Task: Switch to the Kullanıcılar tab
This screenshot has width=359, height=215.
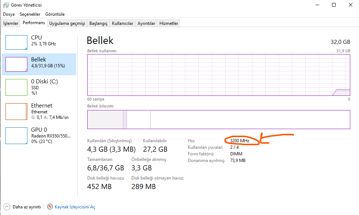Action: 123,23
